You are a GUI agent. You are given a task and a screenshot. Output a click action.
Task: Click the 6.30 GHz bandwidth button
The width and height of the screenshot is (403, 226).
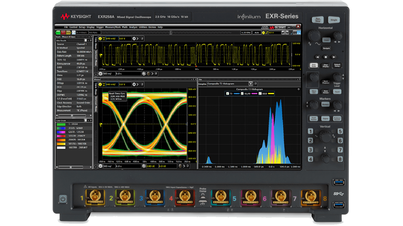246,32
